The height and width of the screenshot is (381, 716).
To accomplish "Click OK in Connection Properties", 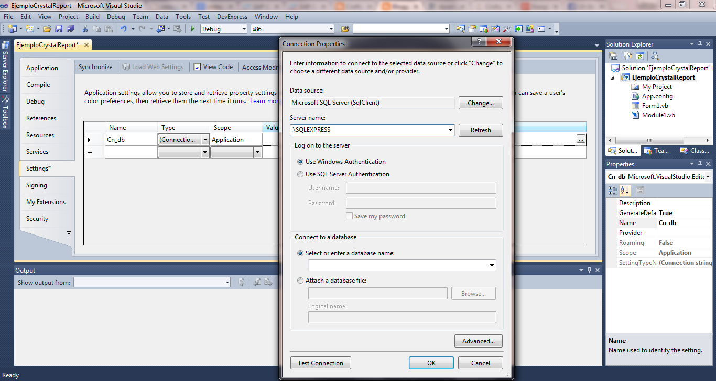I will [x=431, y=363].
